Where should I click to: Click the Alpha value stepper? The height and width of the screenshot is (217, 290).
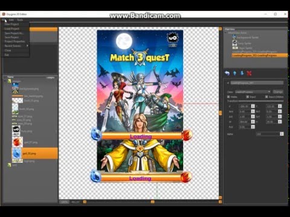[282, 134]
